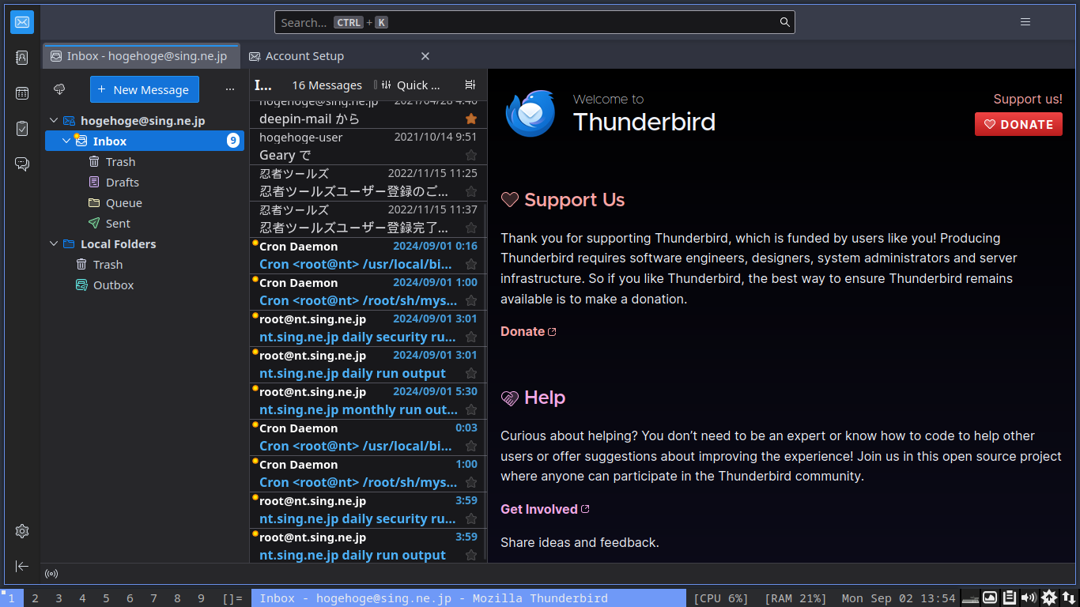
Task: Open the Get Involved link
Action: (545, 509)
